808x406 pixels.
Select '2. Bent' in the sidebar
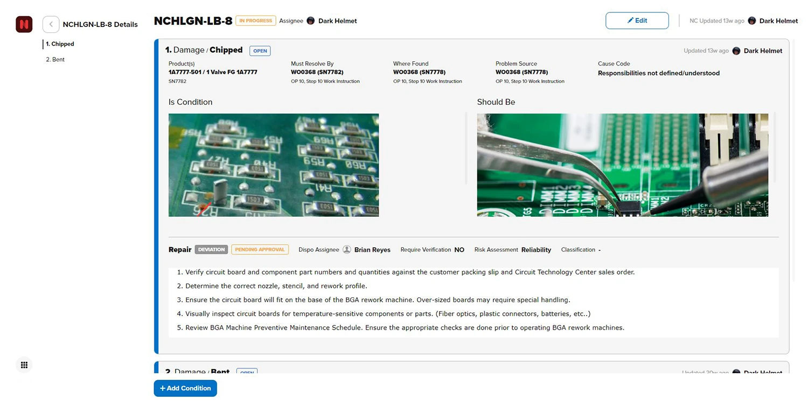(55, 60)
